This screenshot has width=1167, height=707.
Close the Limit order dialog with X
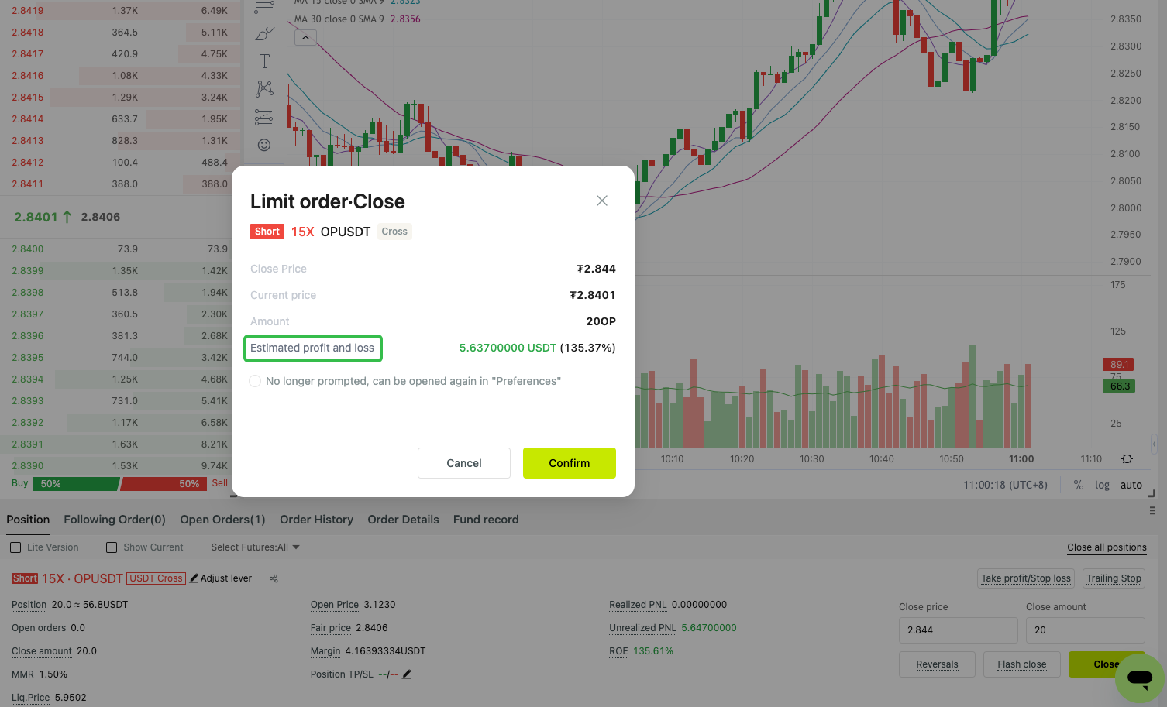[601, 201]
